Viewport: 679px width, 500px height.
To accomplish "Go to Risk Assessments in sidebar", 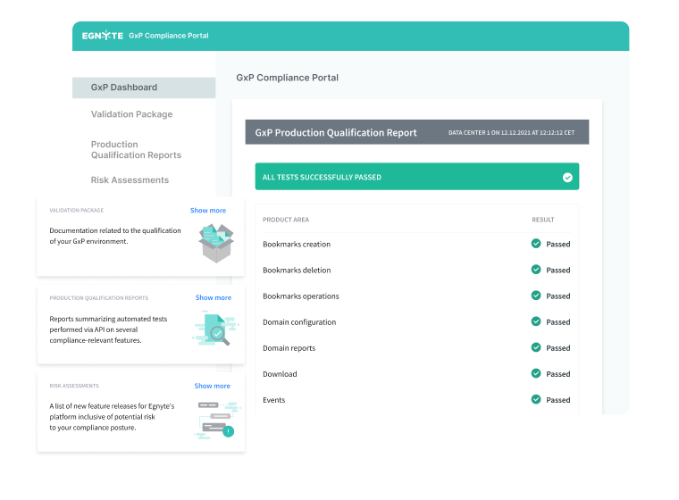I will click(130, 180).
